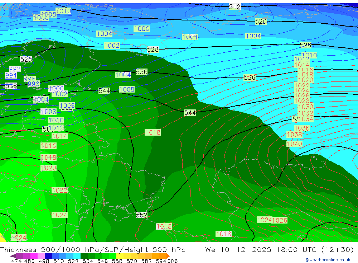Click the legend value 474

16,261
